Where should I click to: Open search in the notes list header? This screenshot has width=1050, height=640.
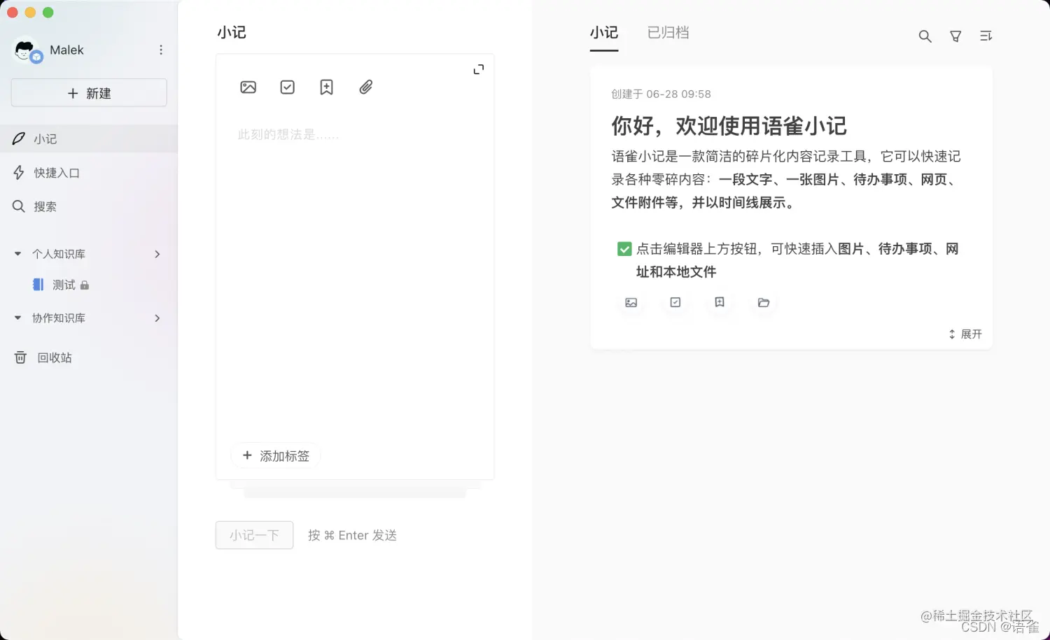[x=925, y=36]
